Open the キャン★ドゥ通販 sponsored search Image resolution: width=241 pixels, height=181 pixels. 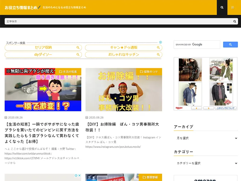pos(124,48)
